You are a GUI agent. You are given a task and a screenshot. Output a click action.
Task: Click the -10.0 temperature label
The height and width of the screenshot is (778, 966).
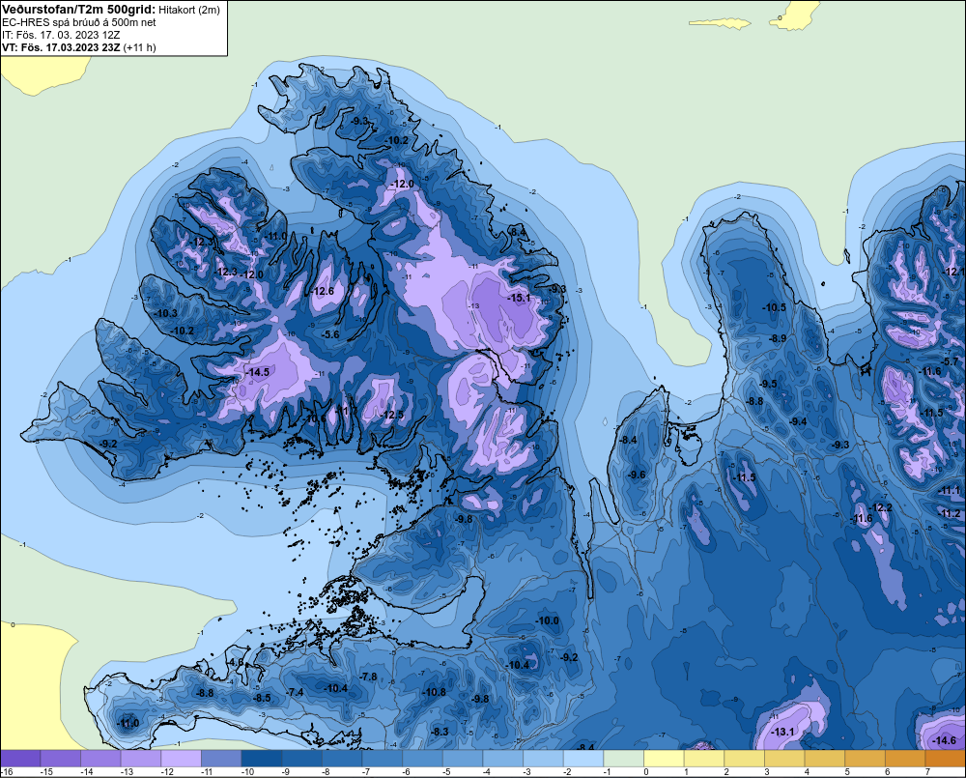coord(547,620)
